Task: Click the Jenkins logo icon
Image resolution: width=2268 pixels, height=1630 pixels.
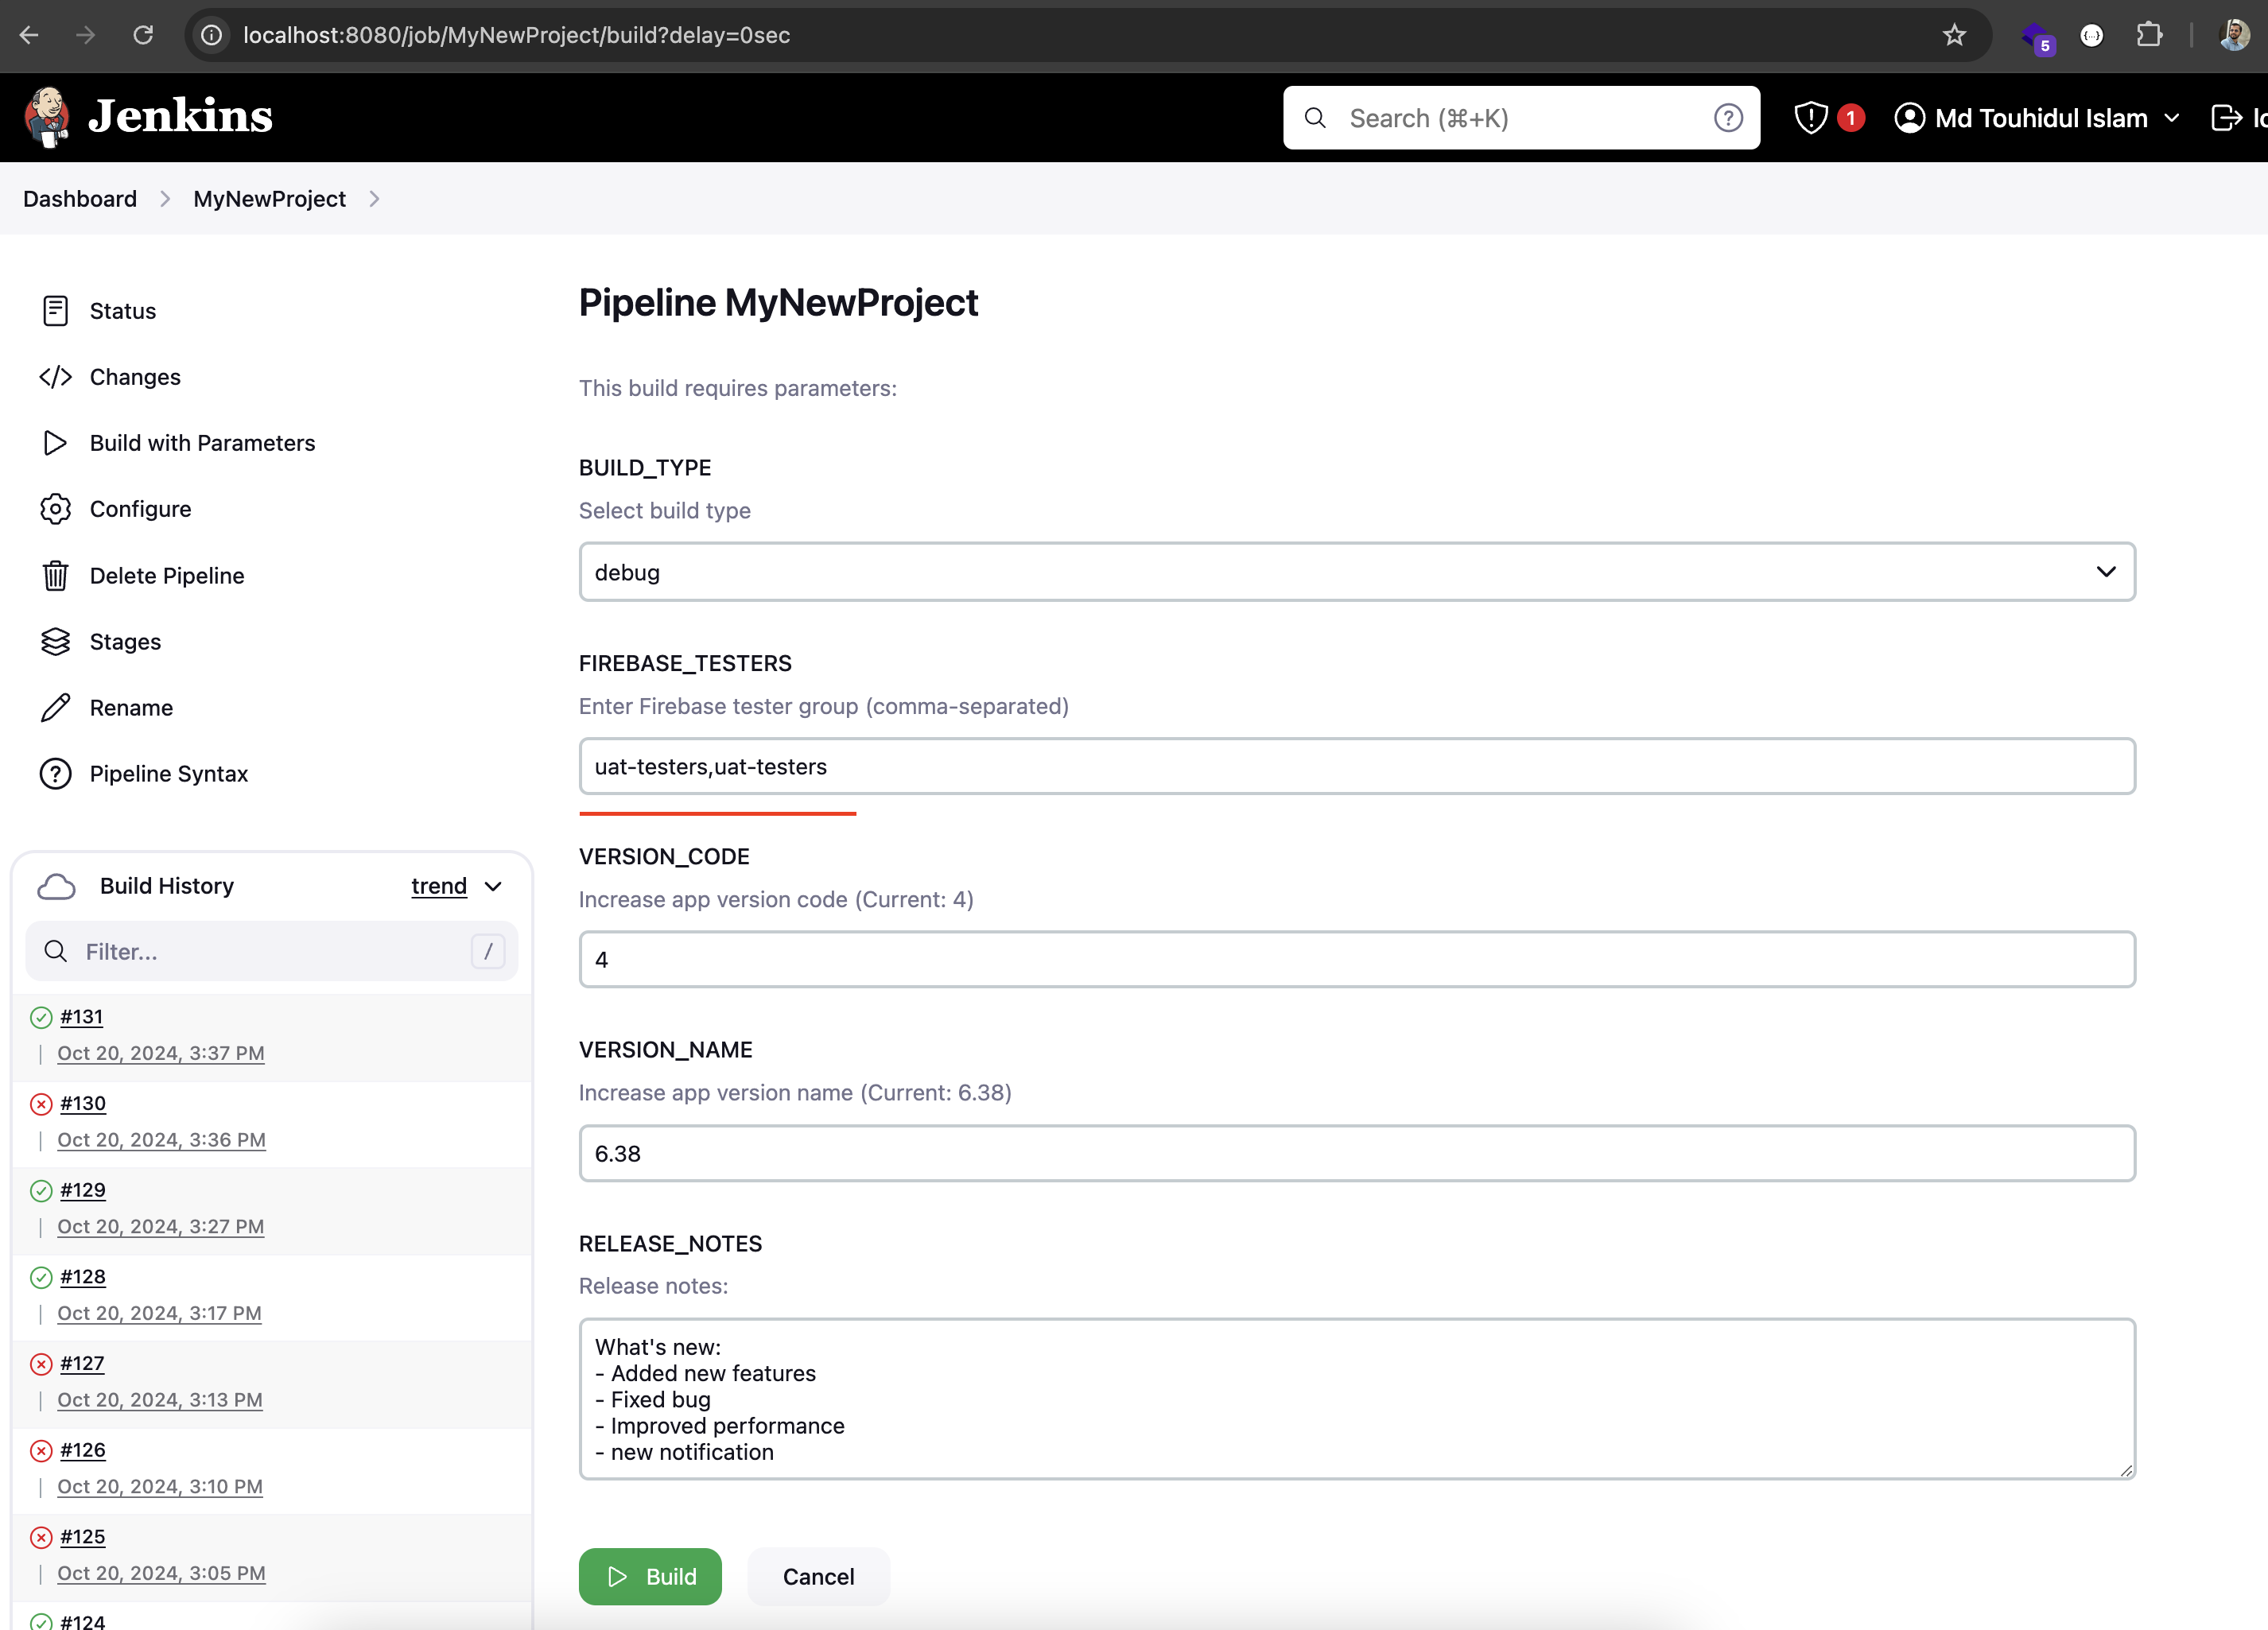Action: point(47,117)
